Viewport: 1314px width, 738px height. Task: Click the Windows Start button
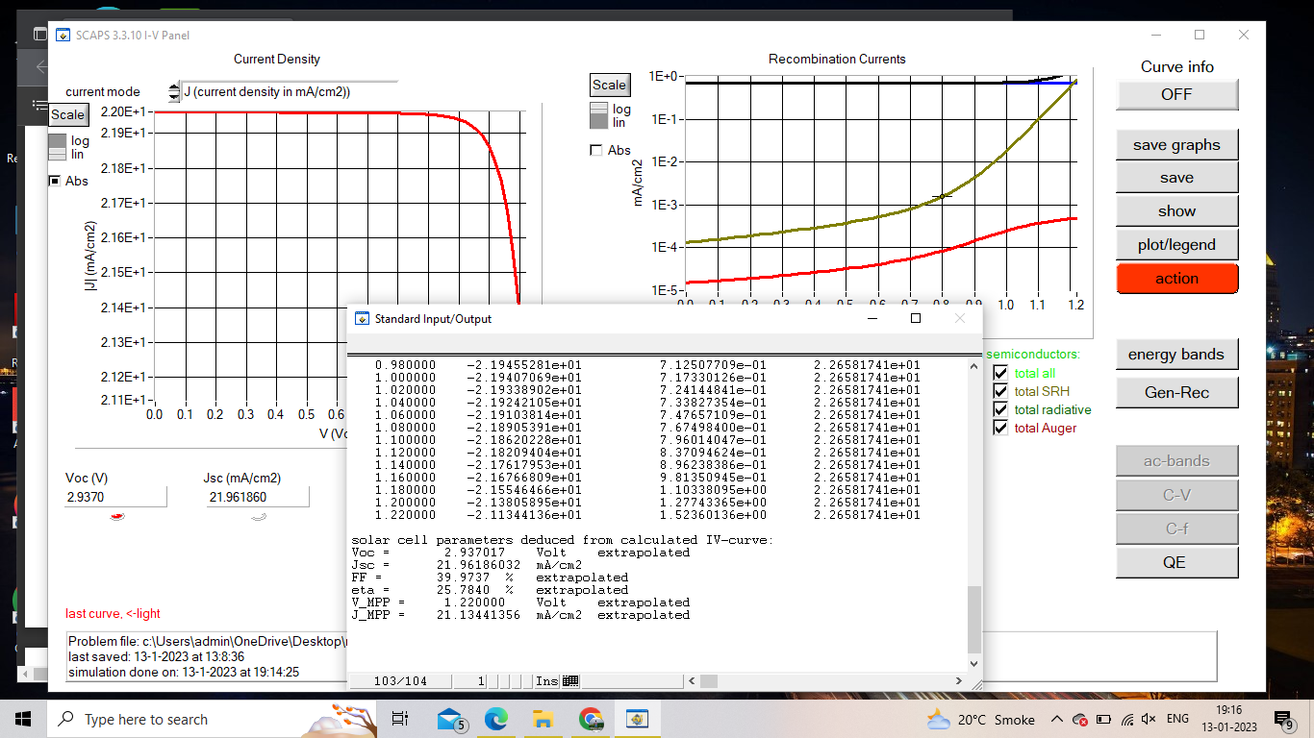click(x=23, y=719)
